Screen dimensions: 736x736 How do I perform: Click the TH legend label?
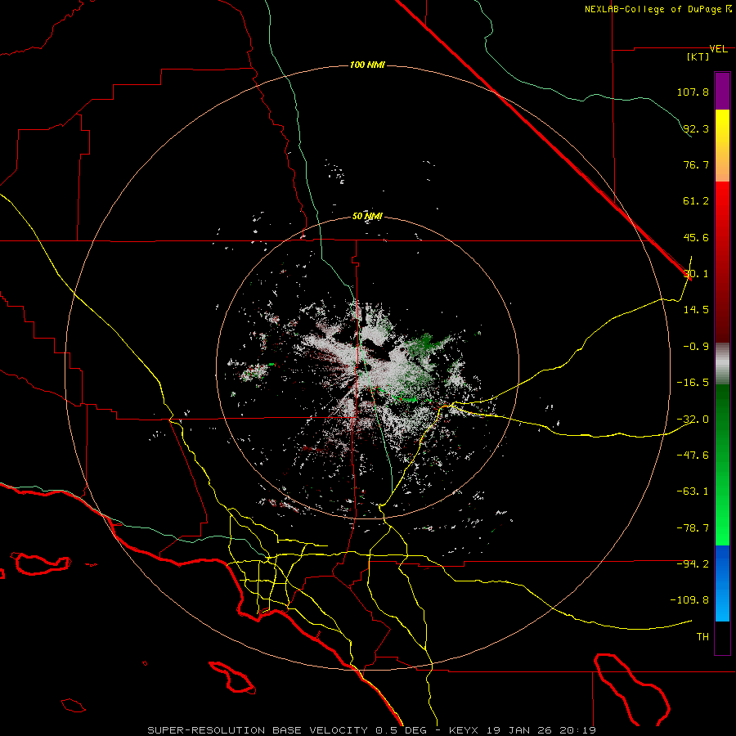click(x=702, y=637)
